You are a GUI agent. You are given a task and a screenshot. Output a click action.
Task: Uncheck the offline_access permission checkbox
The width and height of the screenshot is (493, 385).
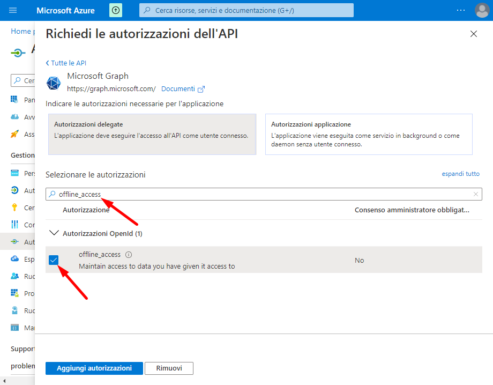pos(54,260)
